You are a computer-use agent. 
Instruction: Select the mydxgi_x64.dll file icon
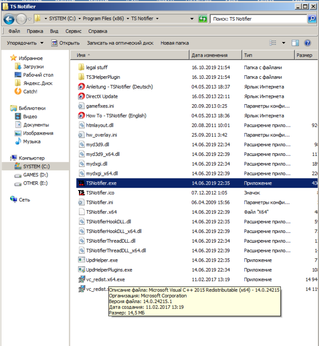tap(81, 173)
